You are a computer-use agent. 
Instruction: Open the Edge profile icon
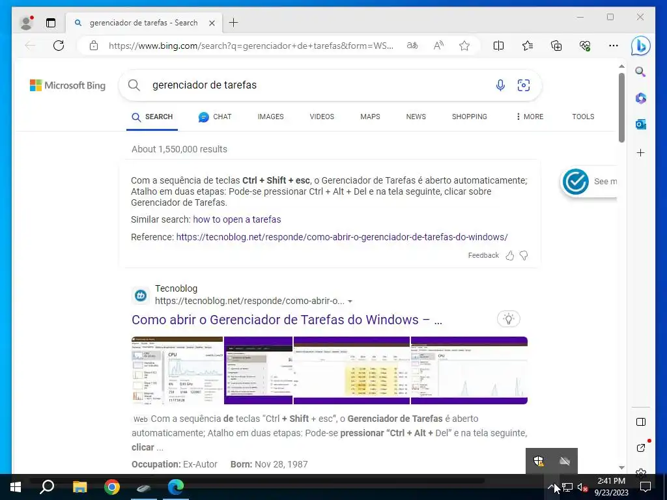[26, 23]
